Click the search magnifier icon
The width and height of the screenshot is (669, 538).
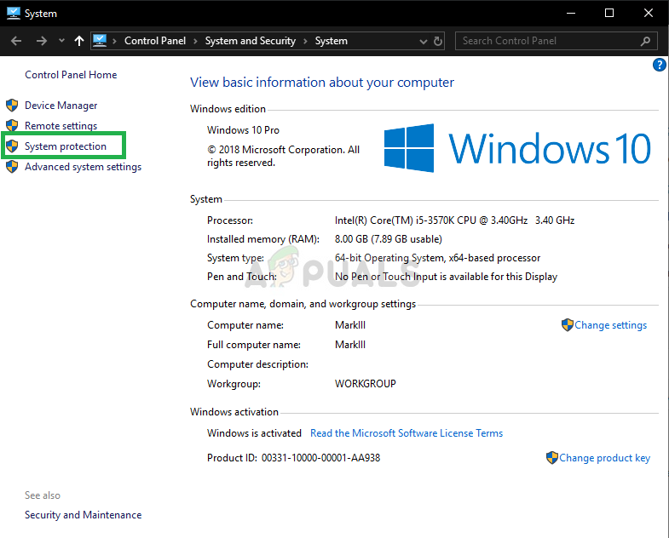(645, 41)
